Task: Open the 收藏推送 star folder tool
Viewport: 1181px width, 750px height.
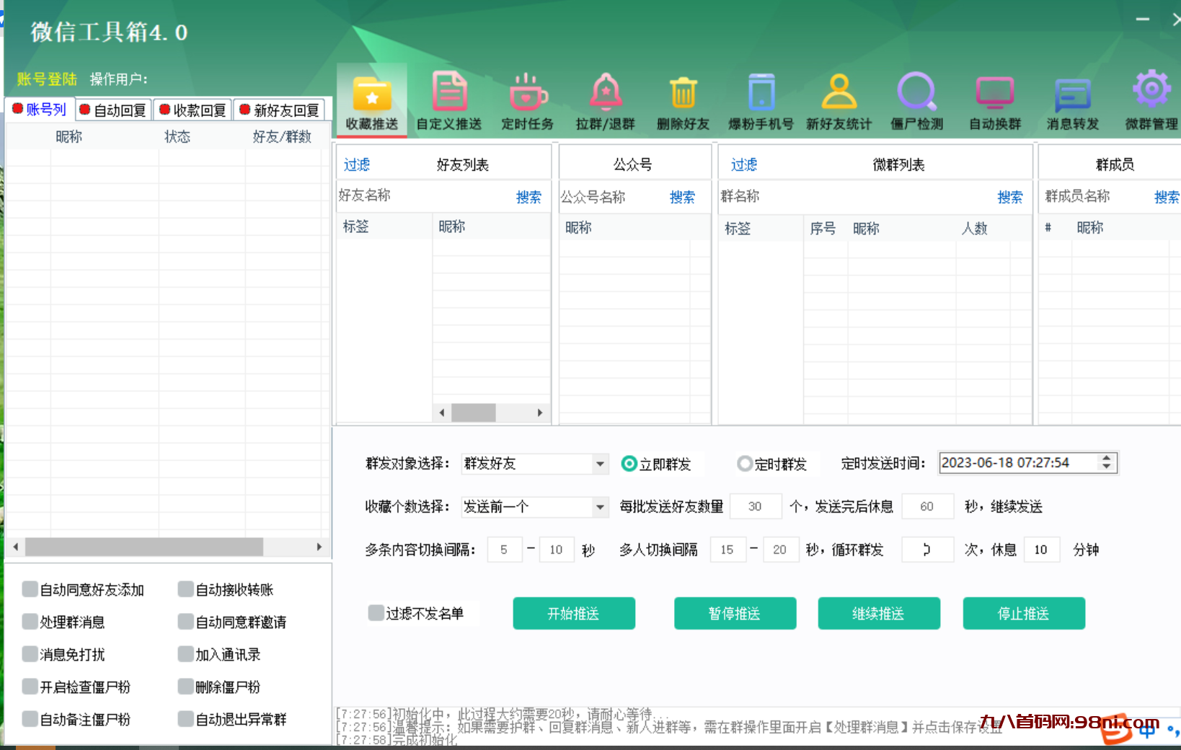Action: coord(372,101)
